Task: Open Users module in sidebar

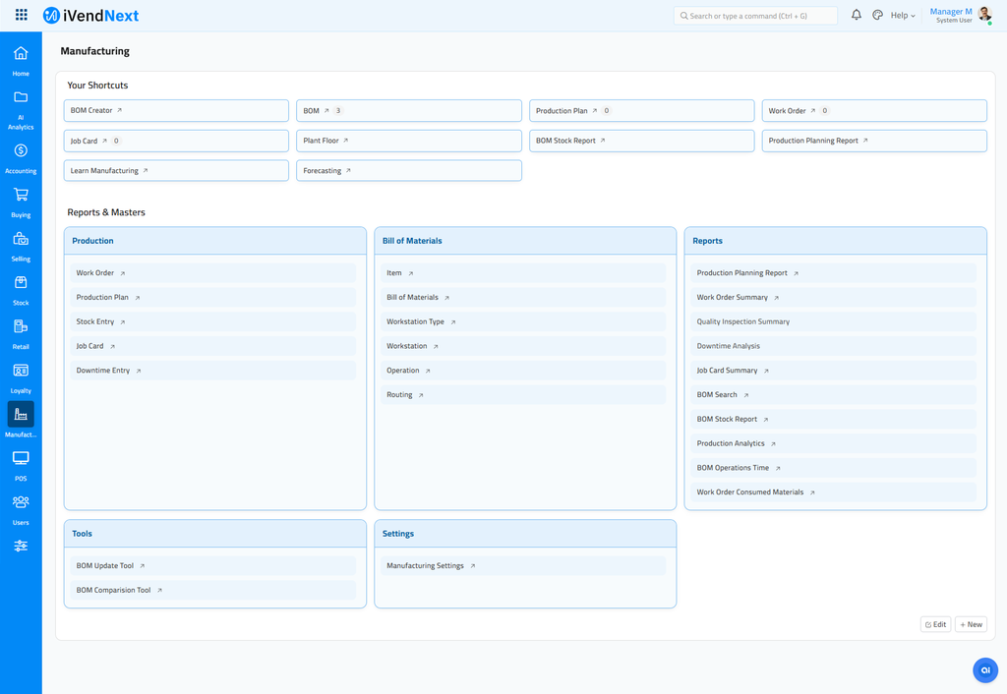Action: [21, 510]
